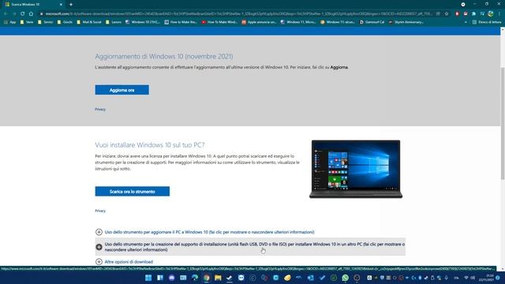Open the Chat icon on the taskbar

tap(172, 278)
